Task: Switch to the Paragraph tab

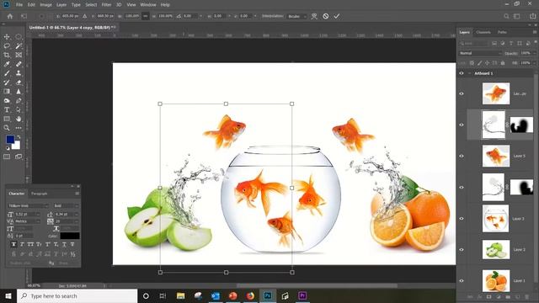Action: coord(40,194)
